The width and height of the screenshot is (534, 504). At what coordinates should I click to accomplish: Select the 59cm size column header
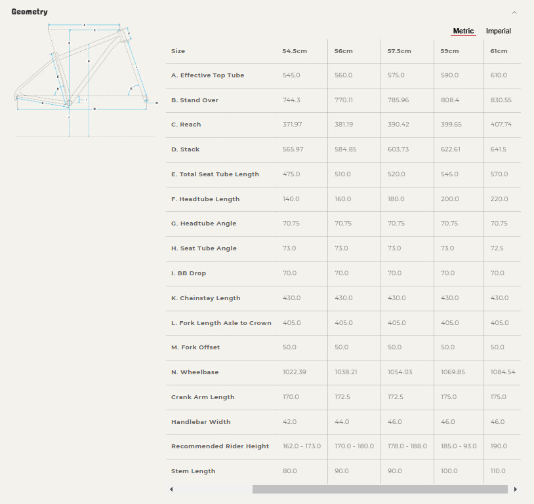click(x=449, y=51)
